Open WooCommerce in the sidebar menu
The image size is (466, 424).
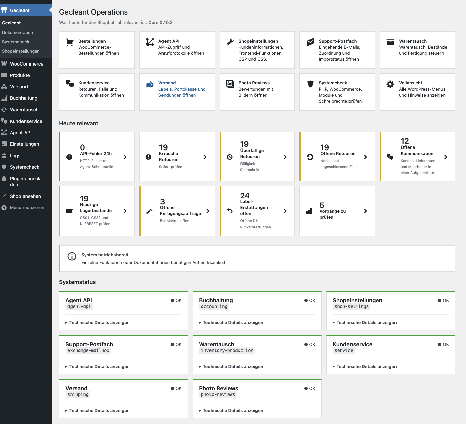(26, 64)
